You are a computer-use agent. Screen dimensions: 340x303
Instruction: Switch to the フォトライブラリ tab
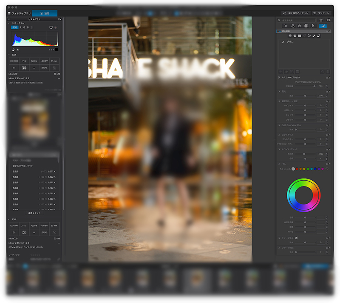(19, 13)
